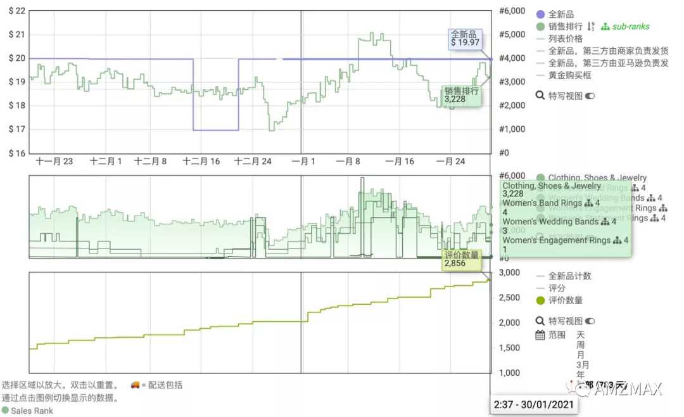Click the #5,000 rank axis label

click(x=512, y=34)
